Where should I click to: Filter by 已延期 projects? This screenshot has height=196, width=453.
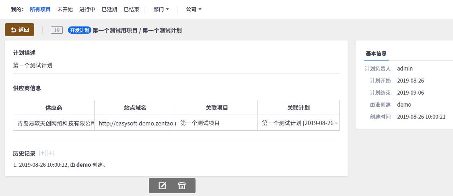(x=109, y=9)
